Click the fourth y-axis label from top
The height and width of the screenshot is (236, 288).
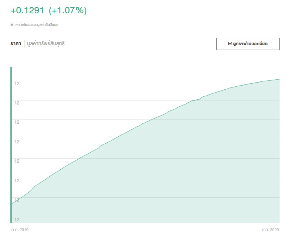pyautogui.click(x=17, y=142)
